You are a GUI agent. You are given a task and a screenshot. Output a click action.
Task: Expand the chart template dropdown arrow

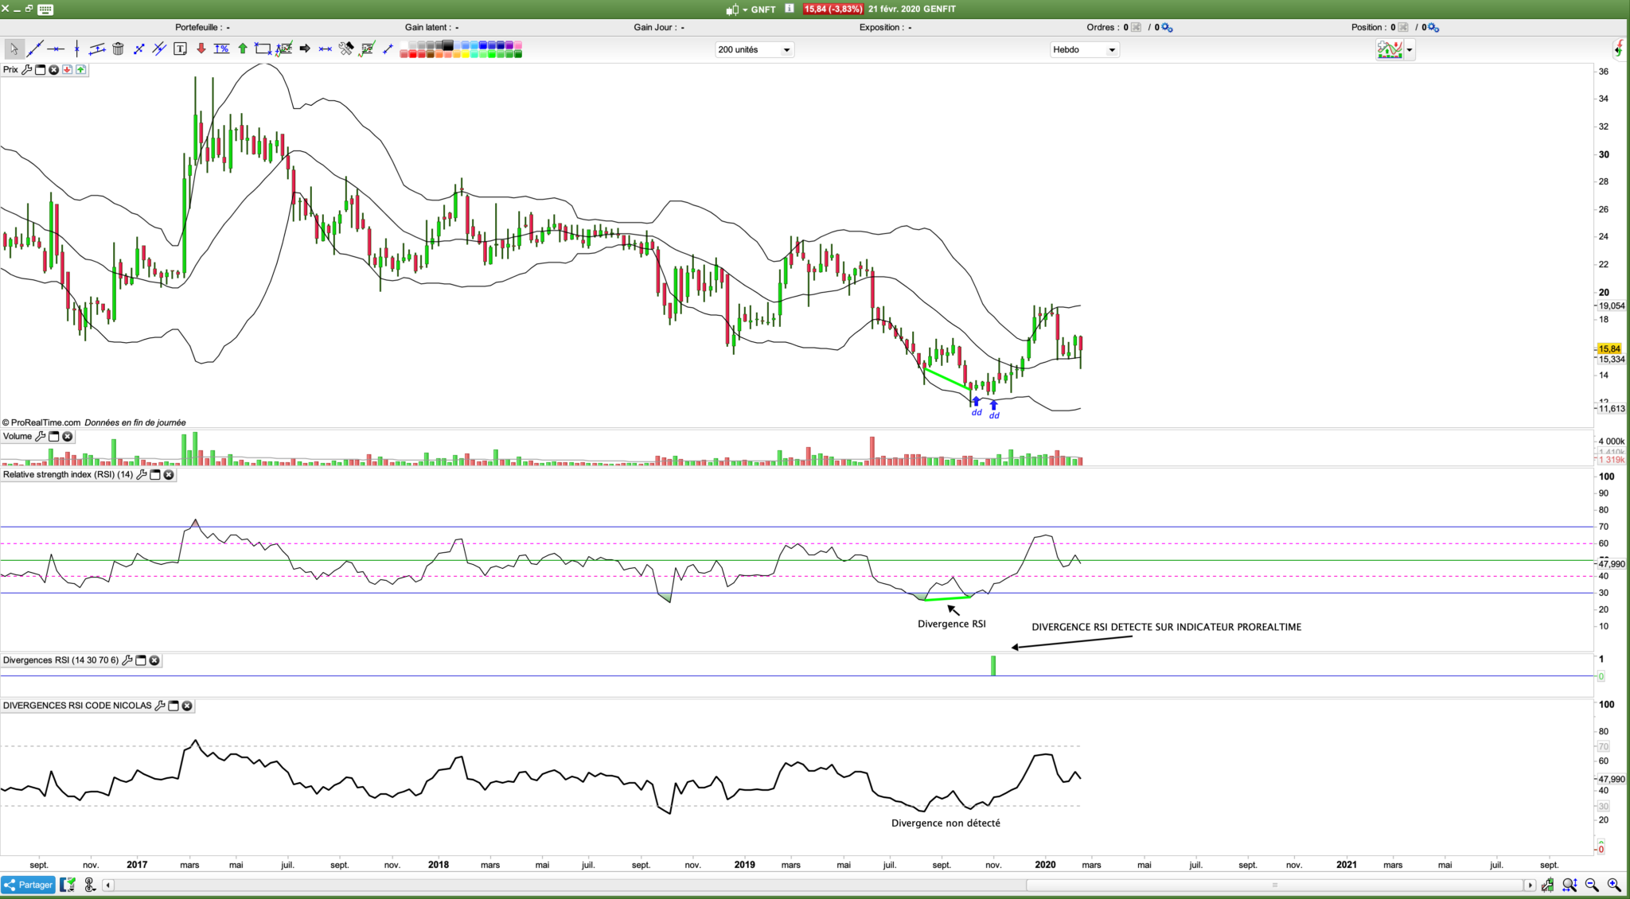coord(1410,49)
